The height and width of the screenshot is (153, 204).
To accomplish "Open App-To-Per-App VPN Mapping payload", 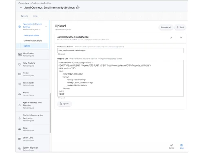I will (x=33, y=105).
